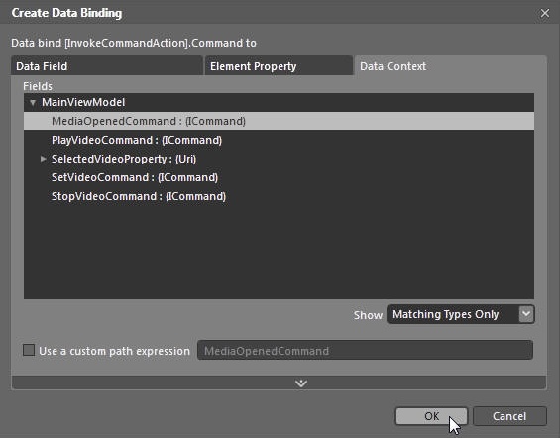The height and width of the screenshot is (438, 560).
Task: Switch to the Data Field tab
Action: tap(107, 66)
